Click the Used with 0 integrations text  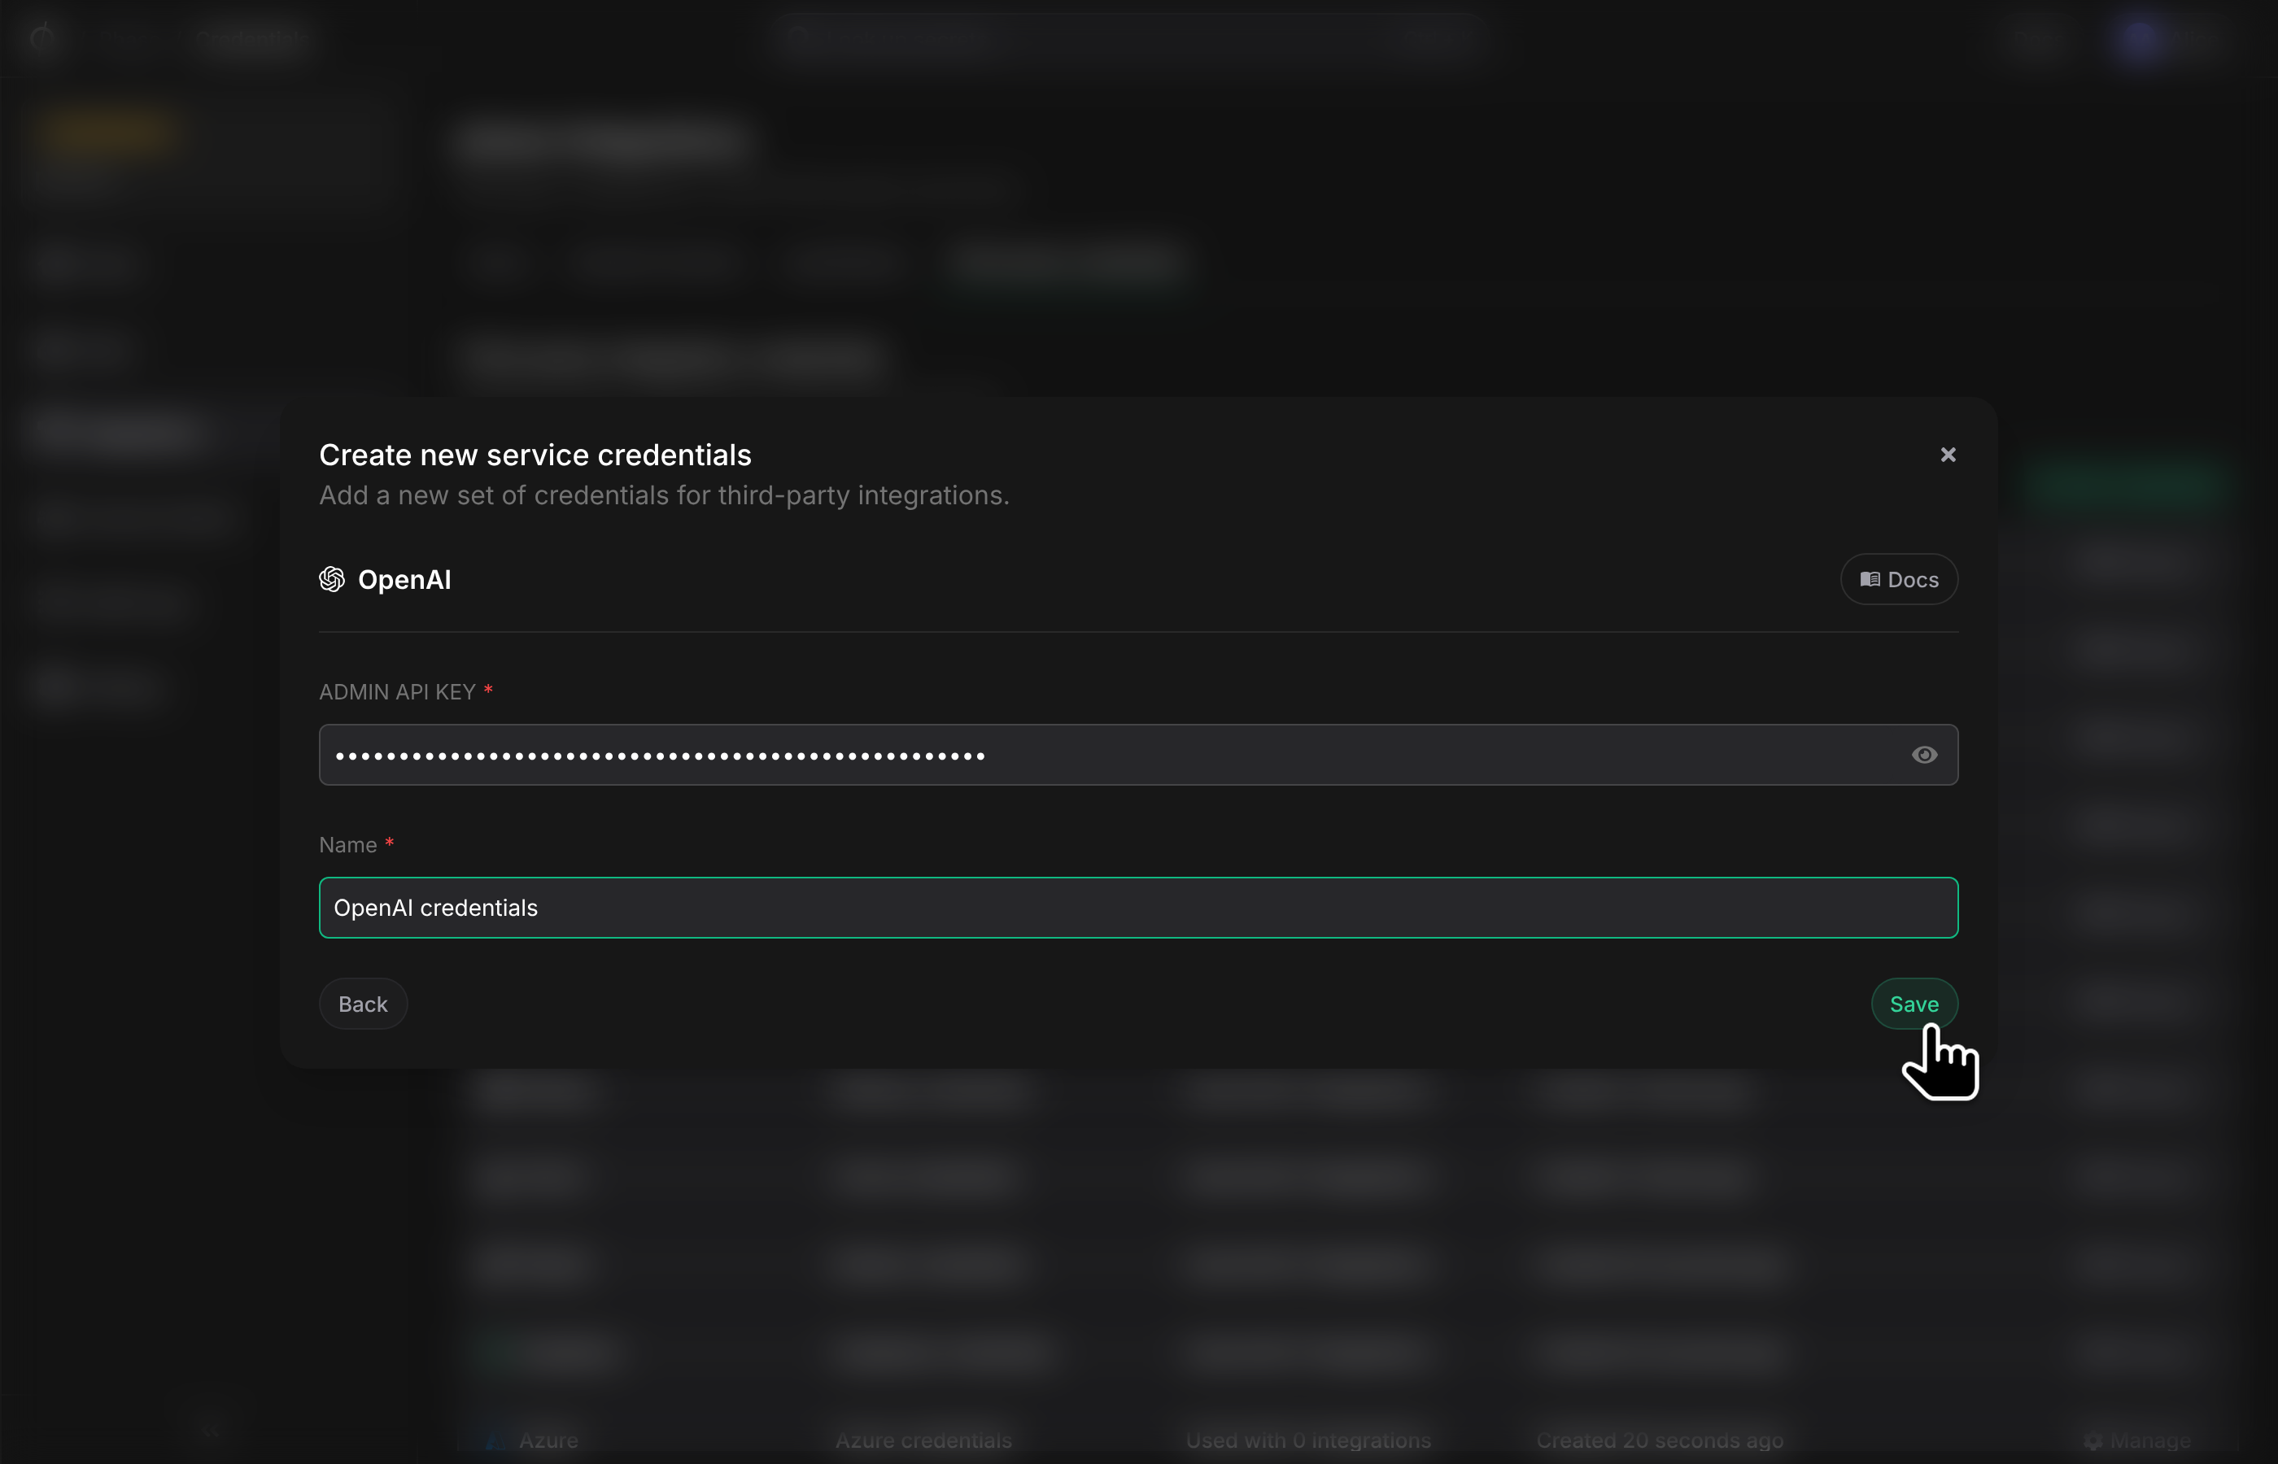tap(1308, 1440)
